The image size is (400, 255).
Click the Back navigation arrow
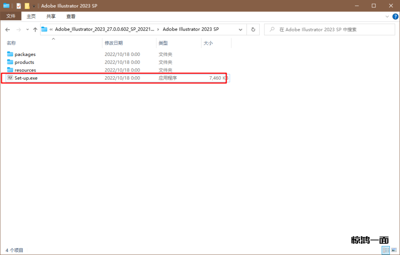pos(7,30)
